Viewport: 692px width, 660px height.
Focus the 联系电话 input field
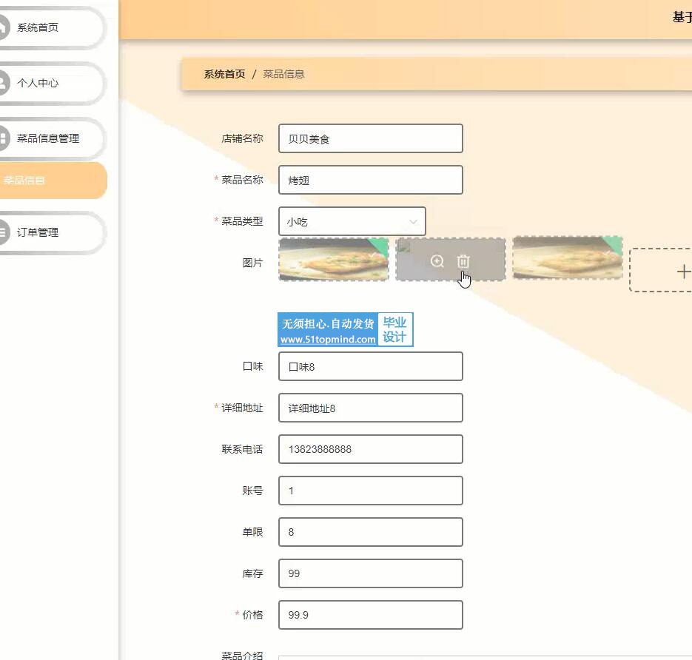click(371, 449)
